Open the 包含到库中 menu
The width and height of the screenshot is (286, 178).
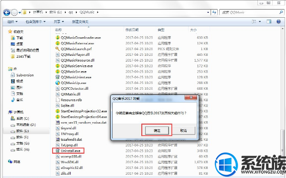35,21
